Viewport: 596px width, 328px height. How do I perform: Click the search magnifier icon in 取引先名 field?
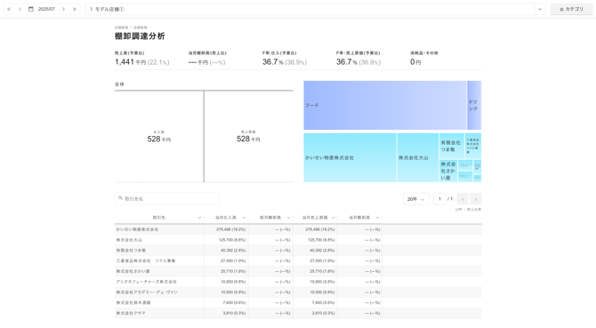point(120,198)
